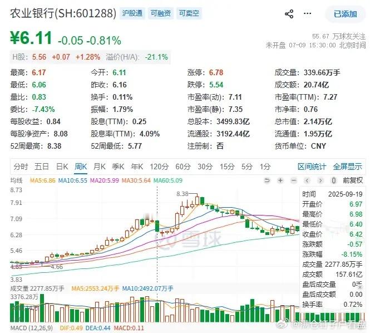Click the 8.38 high price marker on chart
The image size is (370, 333).
tap(182, 194)
